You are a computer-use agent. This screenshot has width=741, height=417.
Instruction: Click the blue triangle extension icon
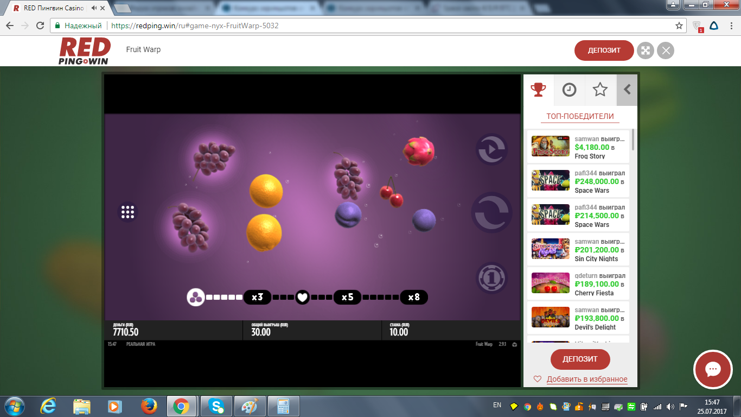[714, 26]
